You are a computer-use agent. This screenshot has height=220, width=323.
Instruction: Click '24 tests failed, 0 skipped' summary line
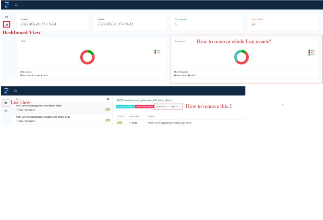tap(34, 75)
